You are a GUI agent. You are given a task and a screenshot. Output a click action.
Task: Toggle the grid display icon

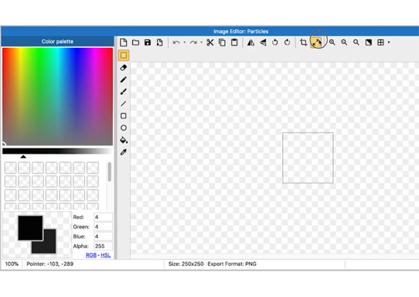(381, 42)
